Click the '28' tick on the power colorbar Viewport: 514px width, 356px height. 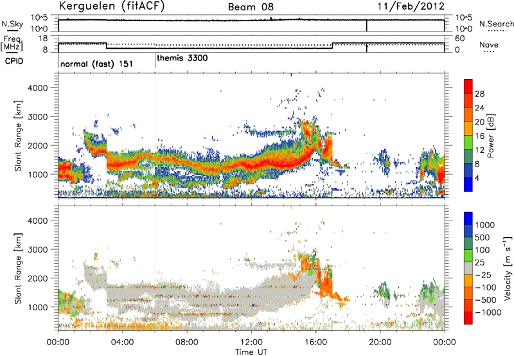click(479, 94)
